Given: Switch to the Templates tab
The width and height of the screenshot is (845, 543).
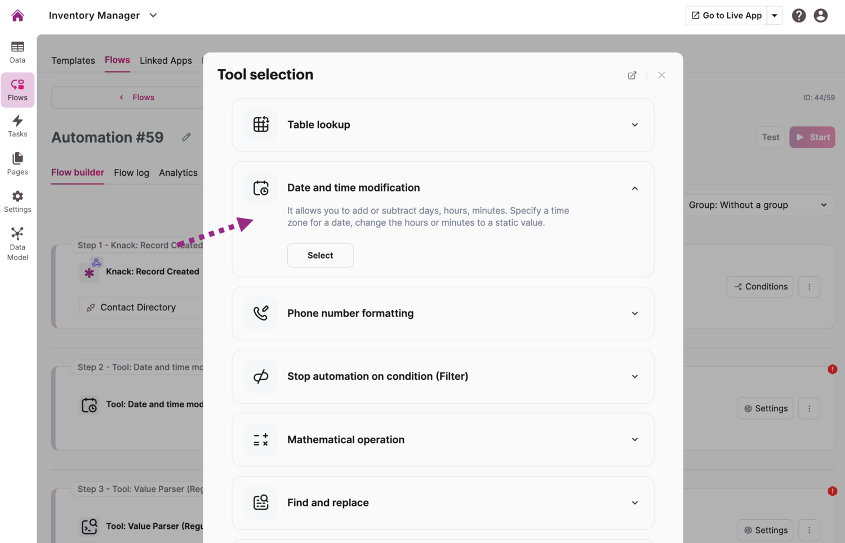Looking at the screenshot, I should tap(73, 60).
